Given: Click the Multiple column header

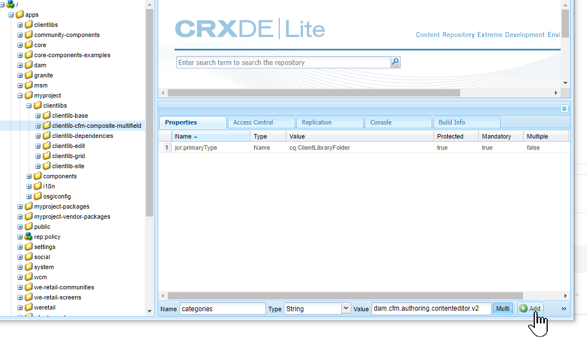Looking at the screenshot, I should click(x=546, y=136).
